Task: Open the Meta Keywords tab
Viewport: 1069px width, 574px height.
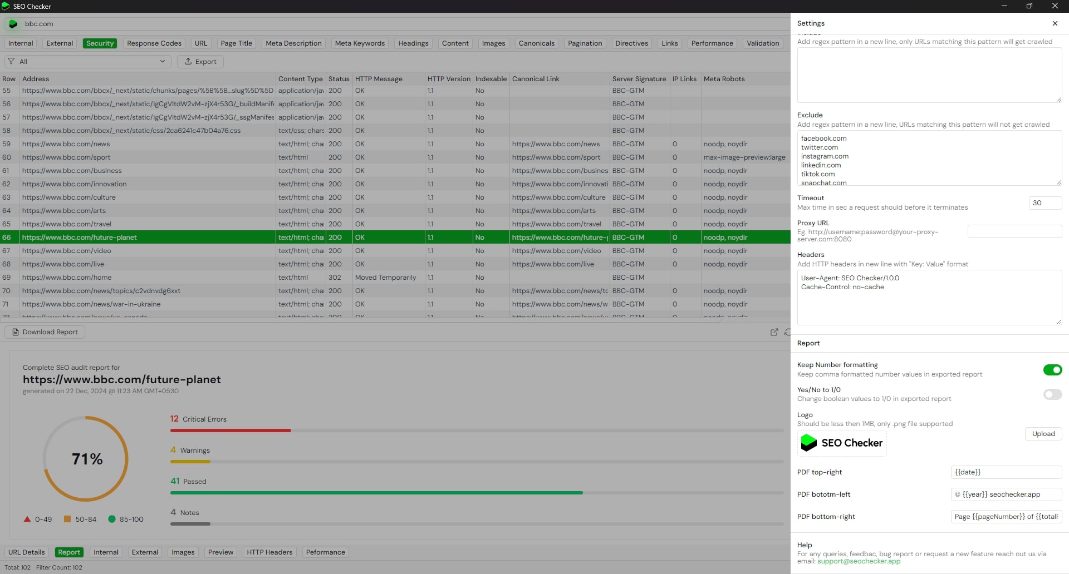Action: point(360,43)
